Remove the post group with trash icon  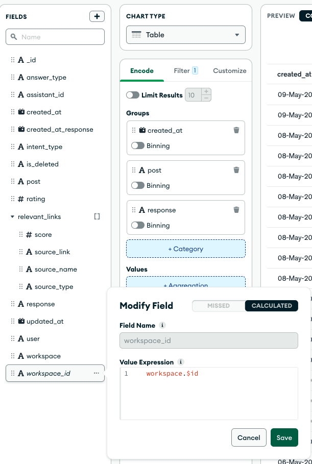(236, 170)
